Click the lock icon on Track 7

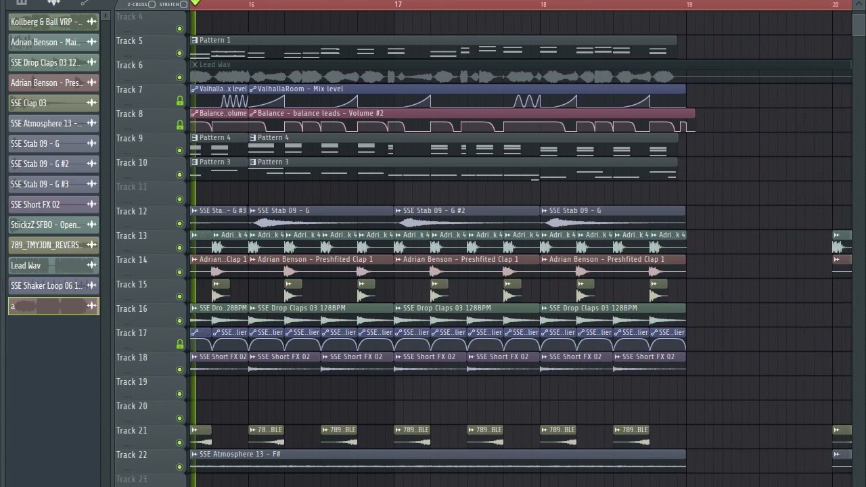click(179, 101)
